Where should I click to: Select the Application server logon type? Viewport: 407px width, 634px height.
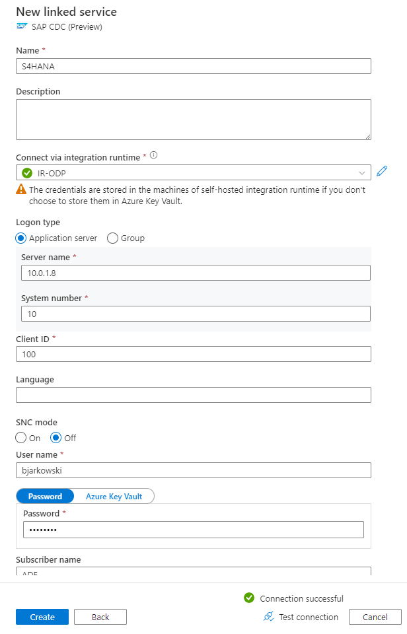coord(20,238)
